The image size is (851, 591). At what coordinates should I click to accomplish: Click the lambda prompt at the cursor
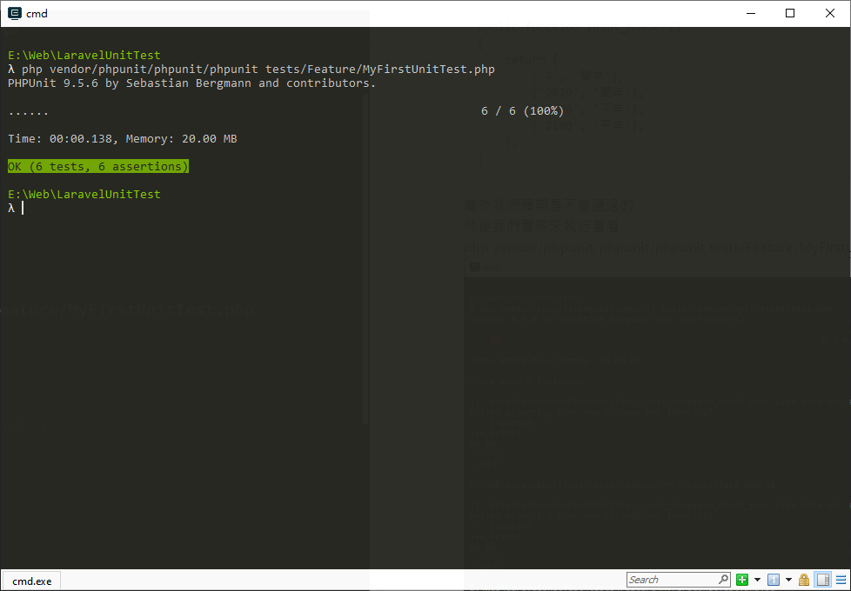[11, 209]
